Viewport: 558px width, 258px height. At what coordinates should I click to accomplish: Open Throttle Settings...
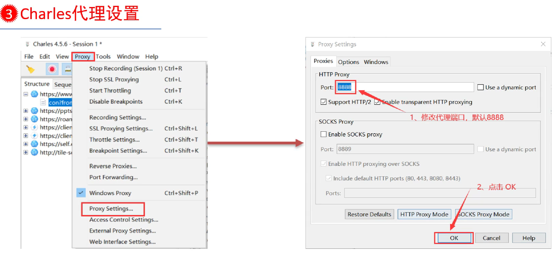(139, 140)
